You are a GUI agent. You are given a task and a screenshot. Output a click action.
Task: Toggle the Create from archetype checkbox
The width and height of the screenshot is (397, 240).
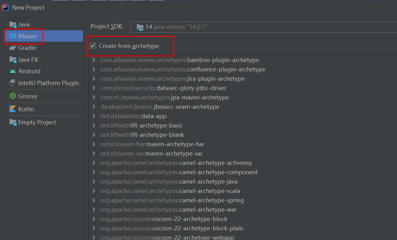(x=93, y=46)
